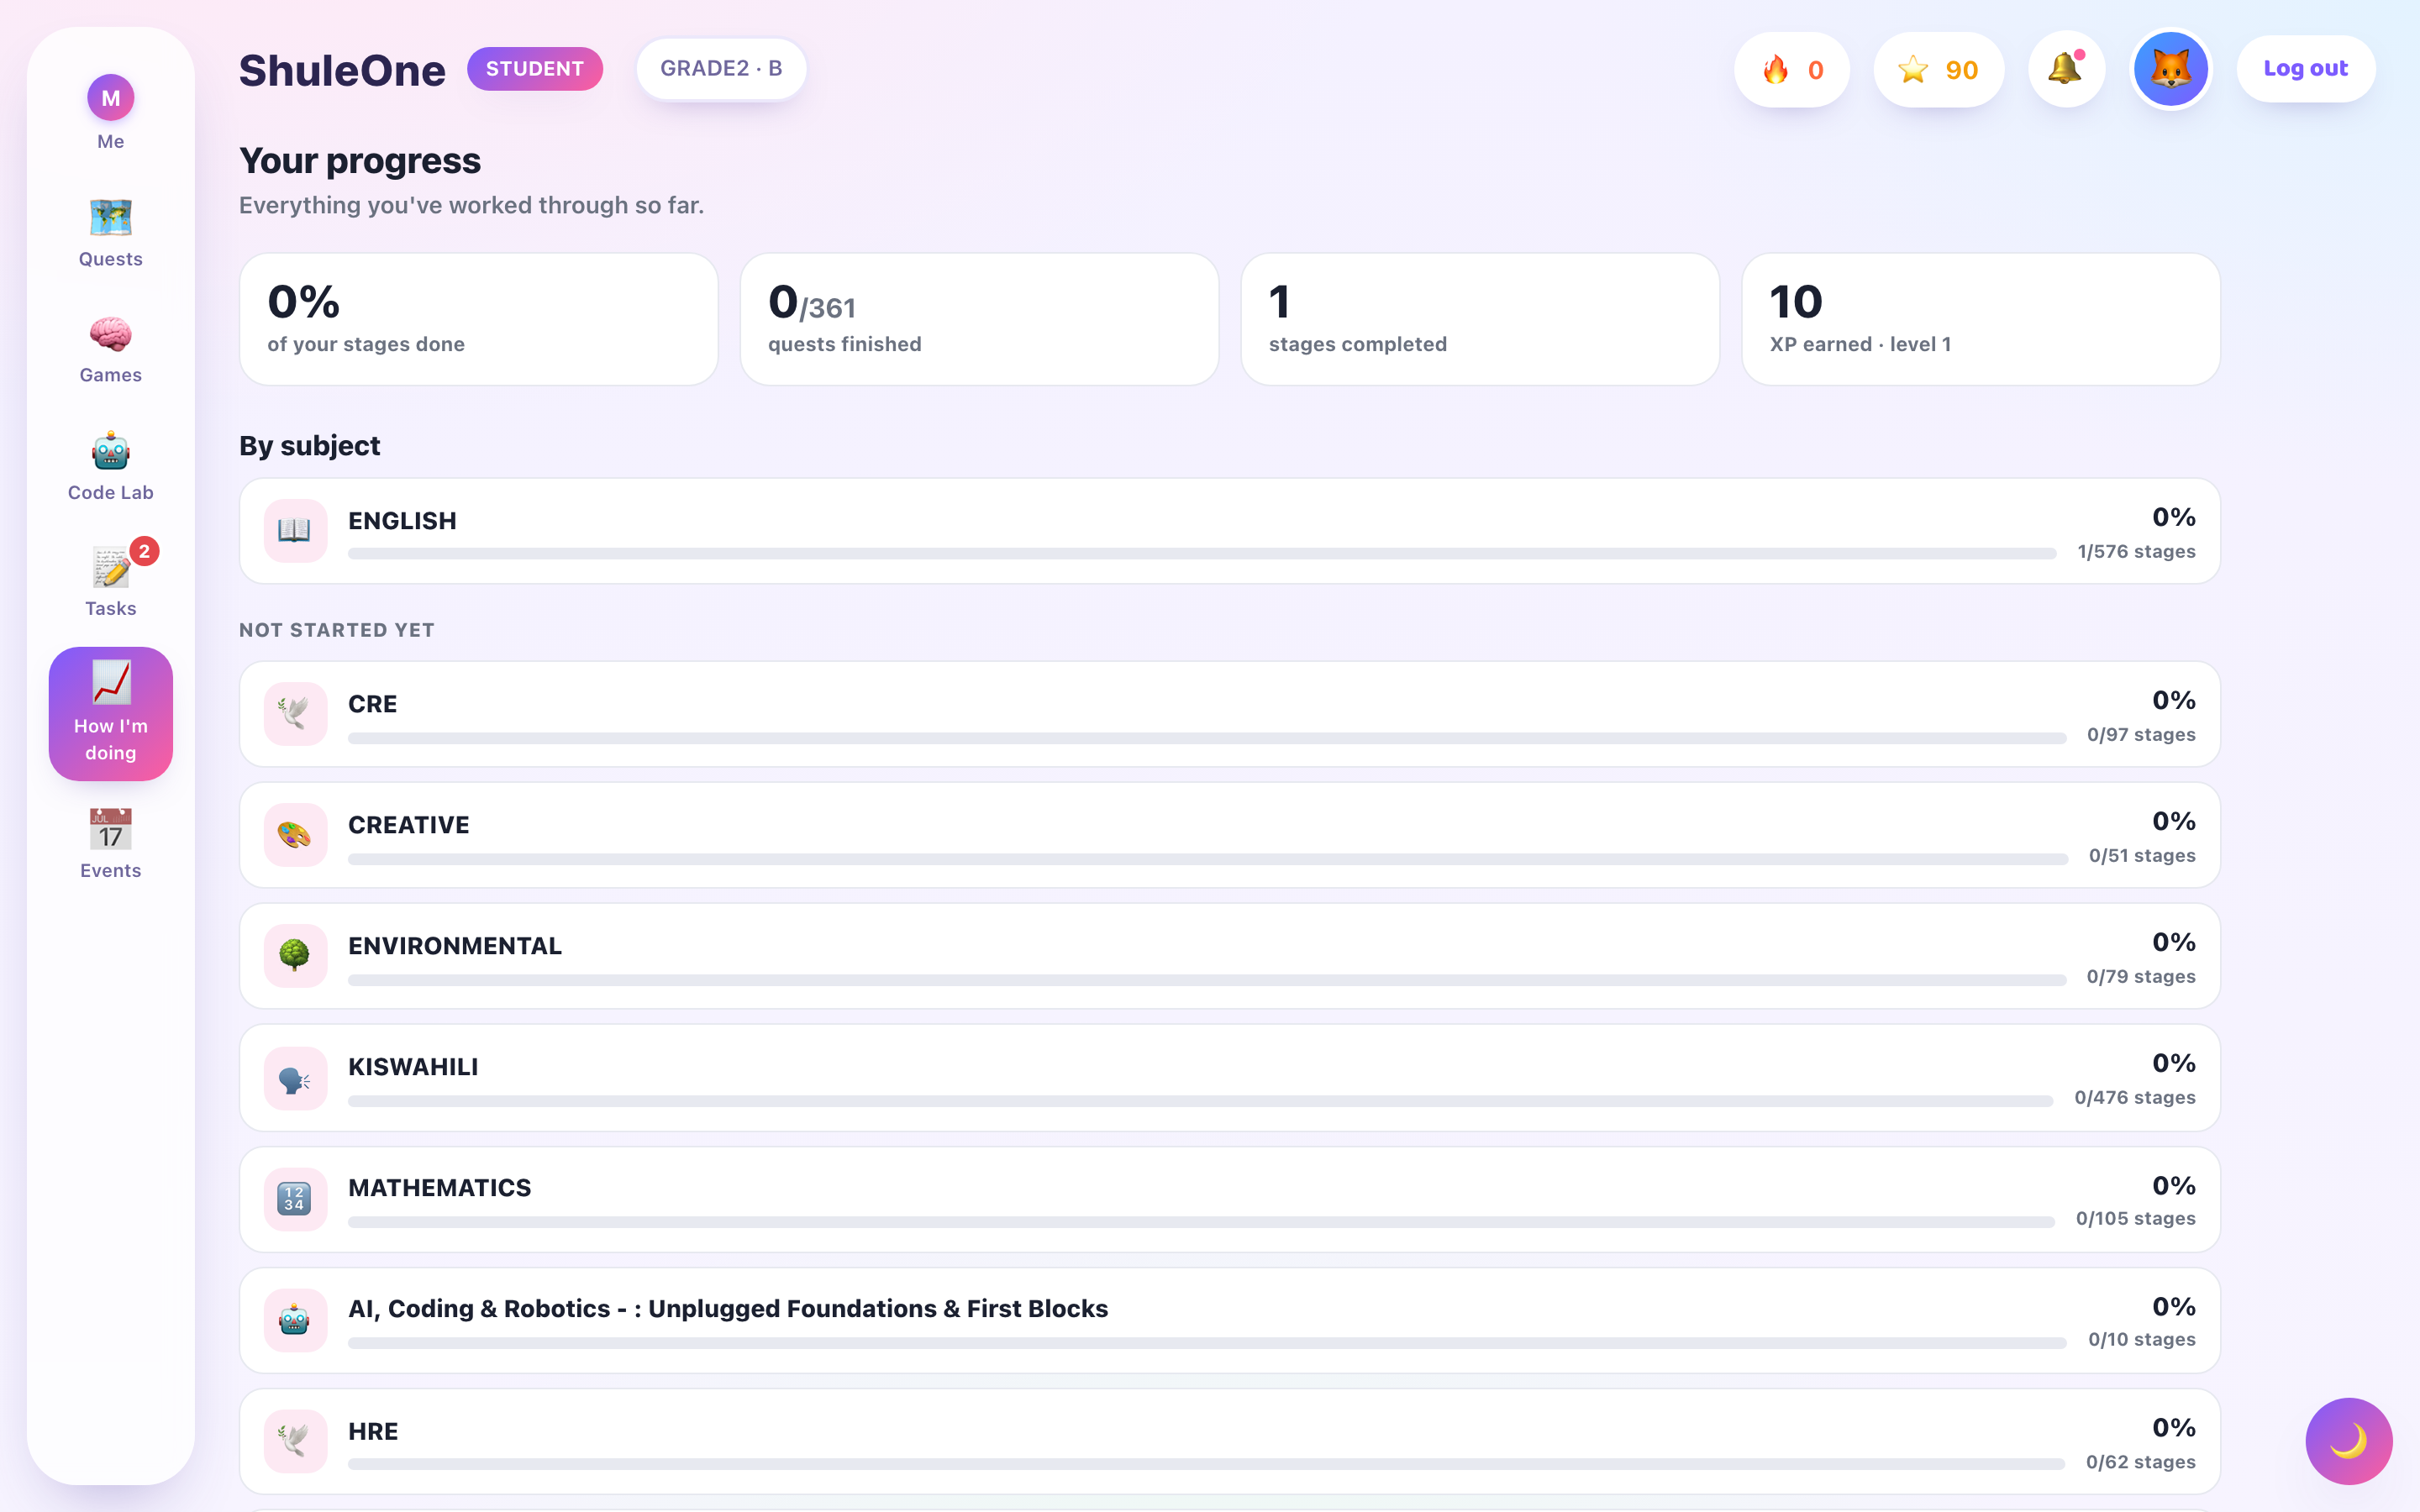Click the GRADE2 · B class pill
The height and width of the screenshot is (1512, 2420).
coord(721,69)
